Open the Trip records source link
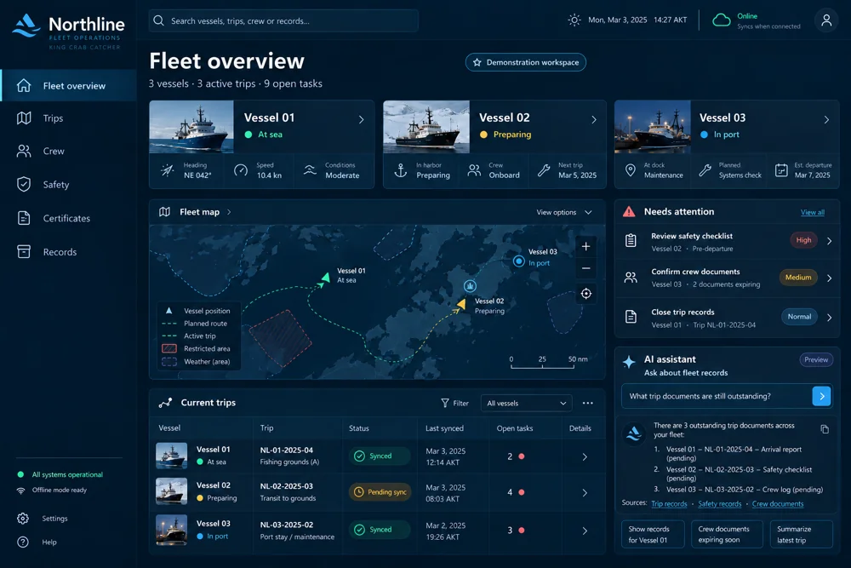The height and width of the screenshot is (568, 851). (x=669, y=504)
